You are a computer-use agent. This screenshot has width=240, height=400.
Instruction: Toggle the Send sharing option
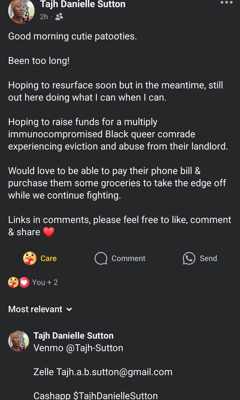pyautogui.click(x=200, y=258)
